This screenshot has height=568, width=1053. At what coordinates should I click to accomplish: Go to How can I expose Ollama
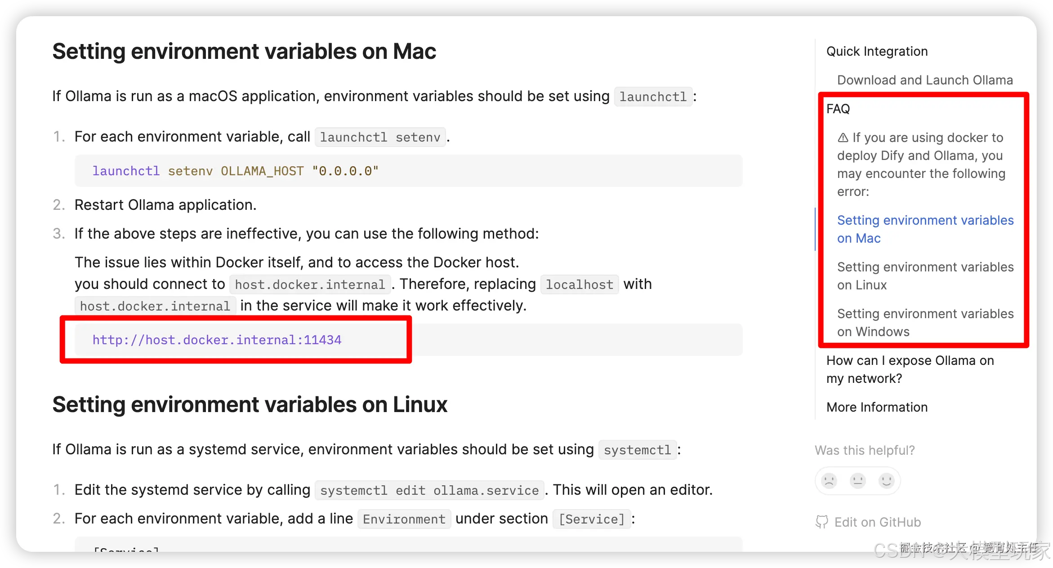[x=910, y=369]
